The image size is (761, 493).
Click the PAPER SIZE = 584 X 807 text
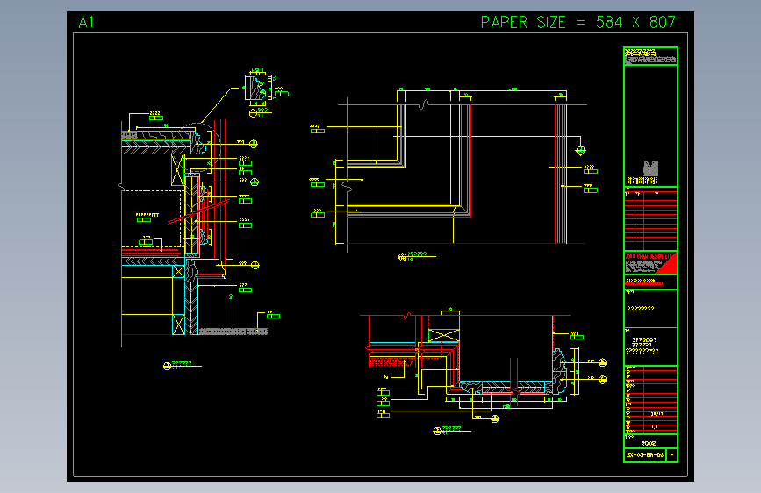coord(578,22)
